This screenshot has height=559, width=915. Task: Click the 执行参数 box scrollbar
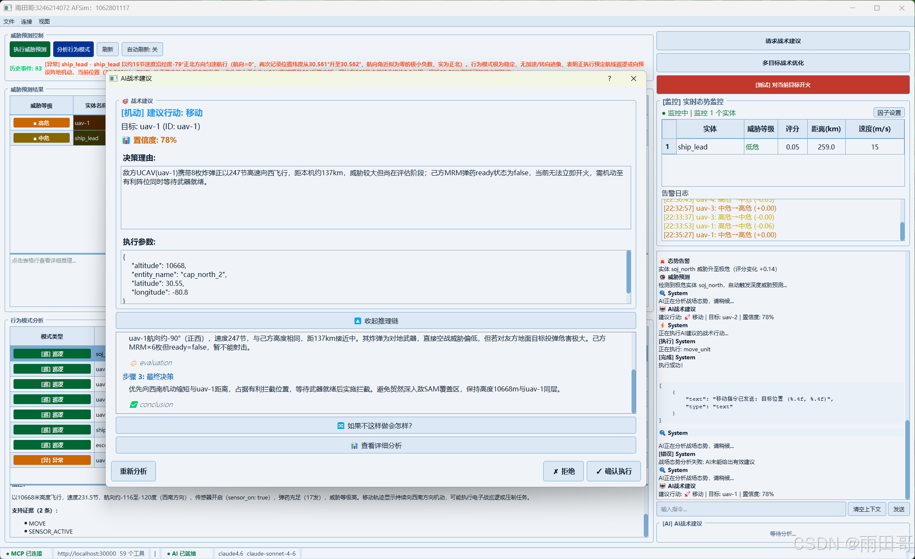tap(628, 272)
